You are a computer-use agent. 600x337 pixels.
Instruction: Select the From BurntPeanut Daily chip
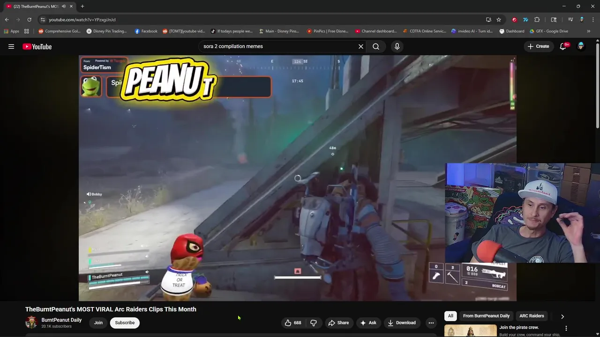click(x=486, y=316)
